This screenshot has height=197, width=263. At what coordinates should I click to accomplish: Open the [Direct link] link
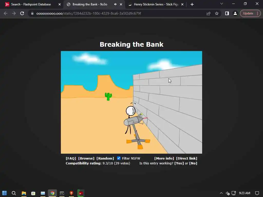[x=186, y=158]
